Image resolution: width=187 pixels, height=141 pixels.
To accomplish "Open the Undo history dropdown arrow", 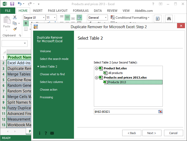I will (x=24, y=4).
